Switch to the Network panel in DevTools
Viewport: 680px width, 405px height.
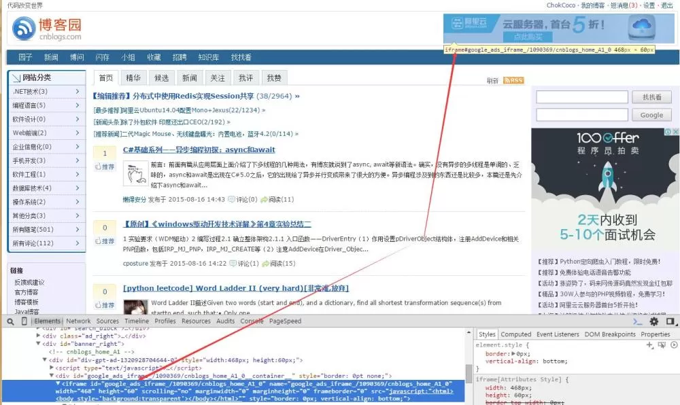tap(78, 321)
